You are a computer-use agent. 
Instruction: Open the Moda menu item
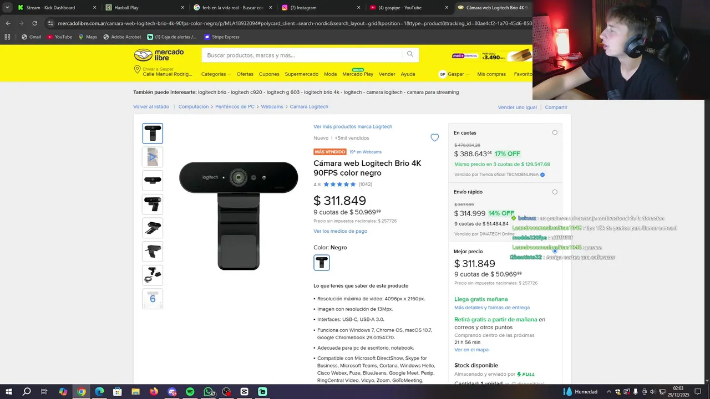[x=330, y=74]
